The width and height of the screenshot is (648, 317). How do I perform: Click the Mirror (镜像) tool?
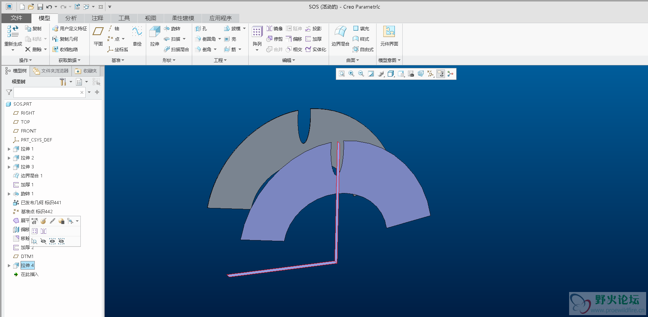pyautogui.click(x=274, y=28)
